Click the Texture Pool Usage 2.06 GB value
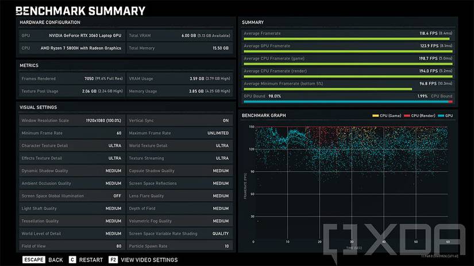 [x=89, y=91]
